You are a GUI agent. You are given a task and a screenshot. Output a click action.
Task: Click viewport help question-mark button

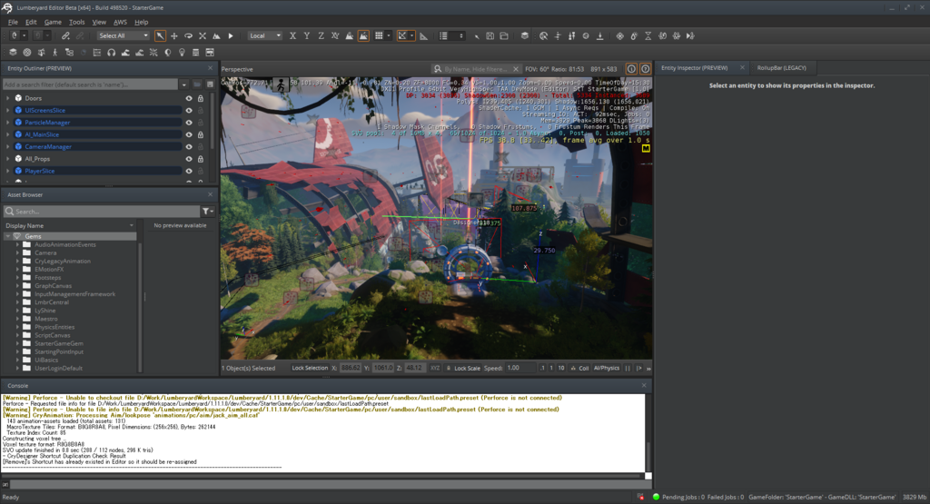click(646, 69)
